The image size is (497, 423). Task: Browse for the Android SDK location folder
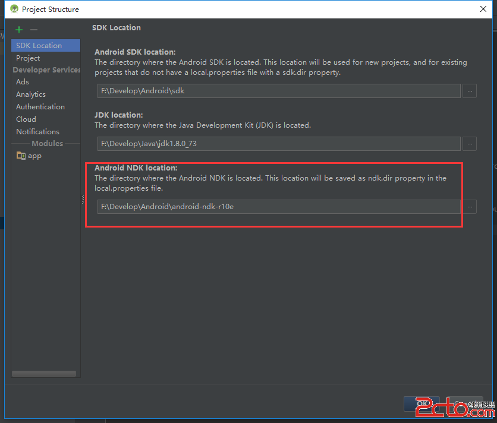coord(470,91)
